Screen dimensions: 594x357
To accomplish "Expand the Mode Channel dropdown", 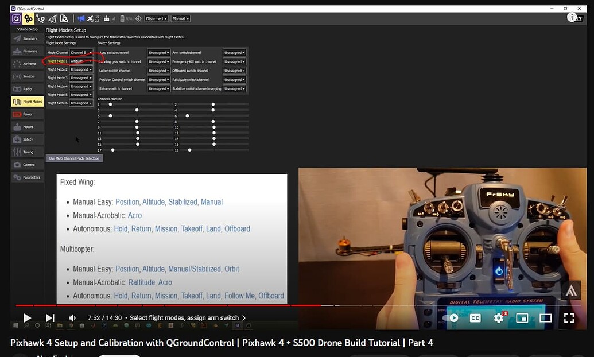I will point(81,53).
